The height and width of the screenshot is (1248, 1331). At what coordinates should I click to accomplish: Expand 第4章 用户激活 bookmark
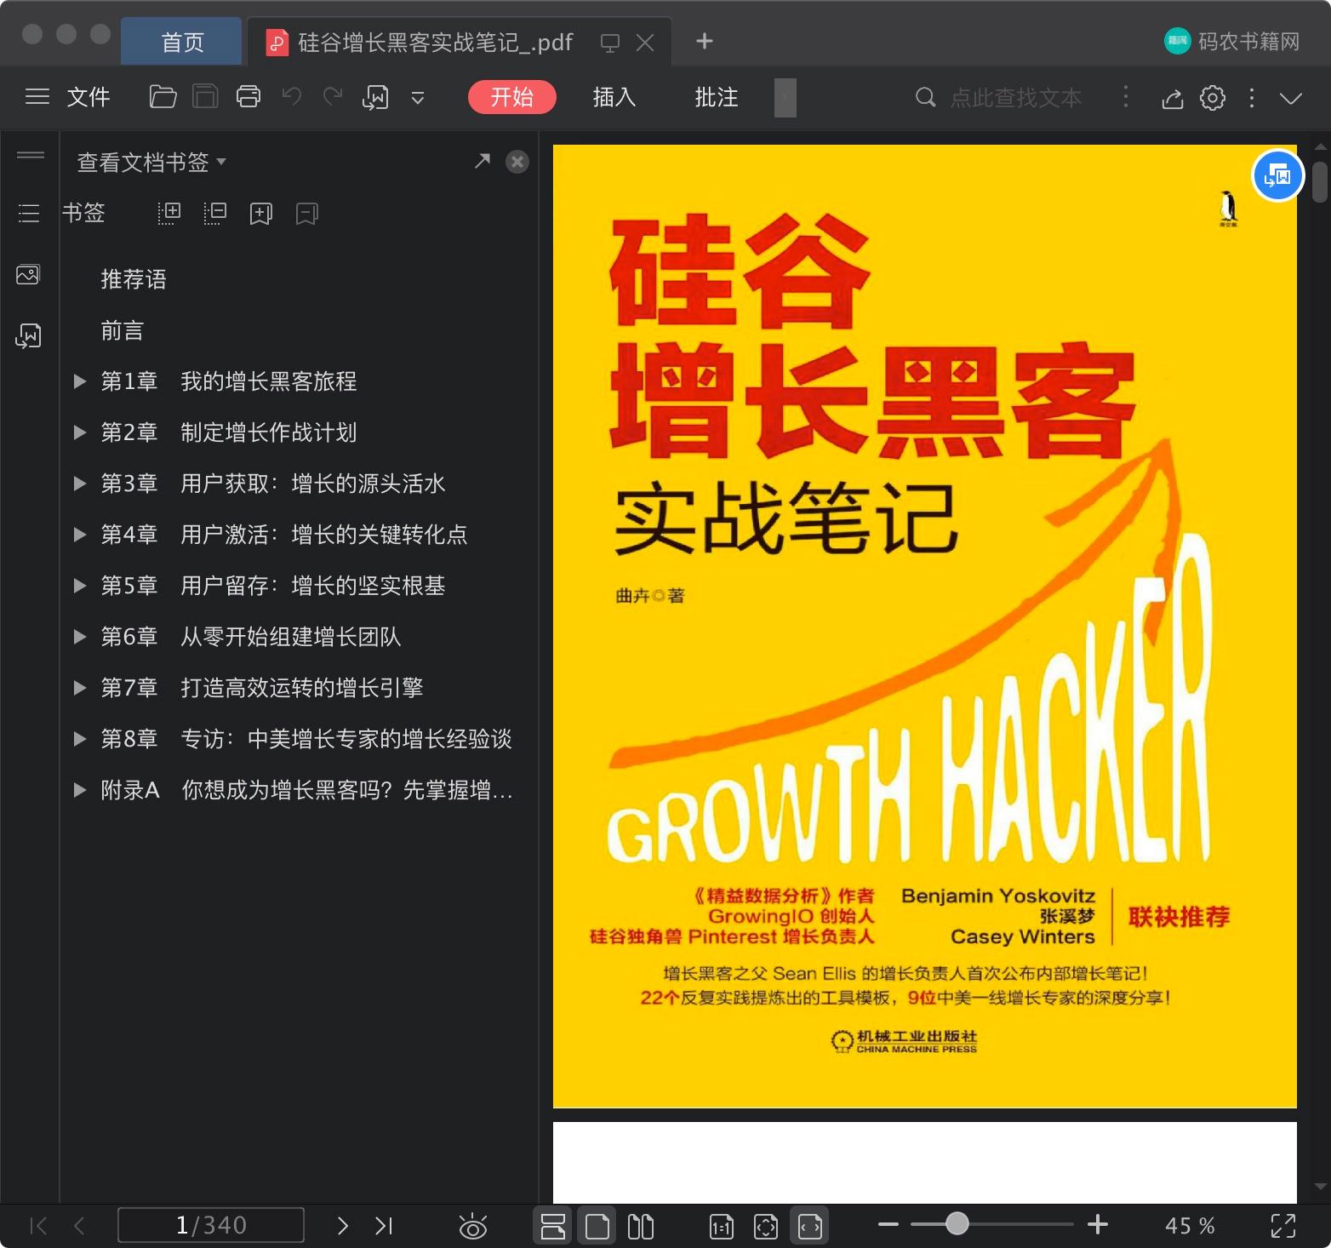click(80, 535)
